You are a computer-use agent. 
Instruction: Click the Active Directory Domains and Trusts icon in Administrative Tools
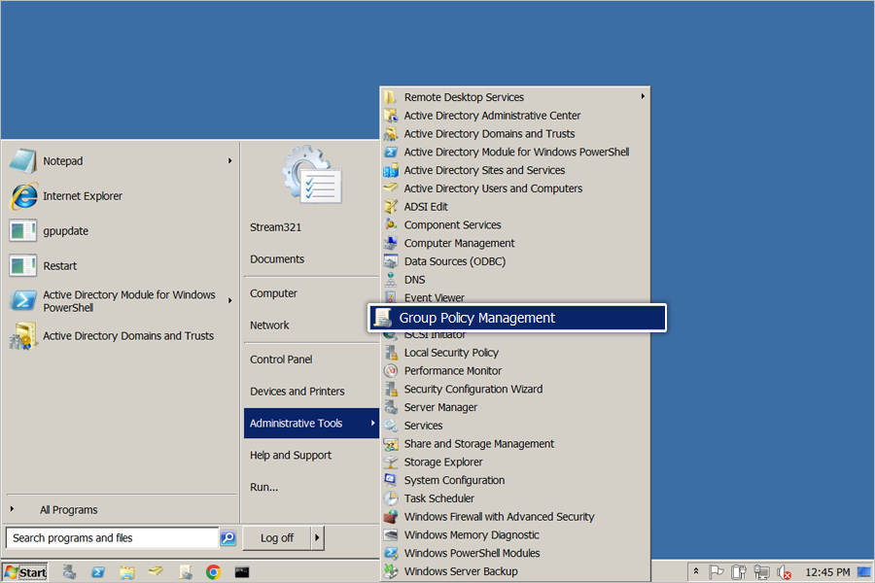pos(391,134)
